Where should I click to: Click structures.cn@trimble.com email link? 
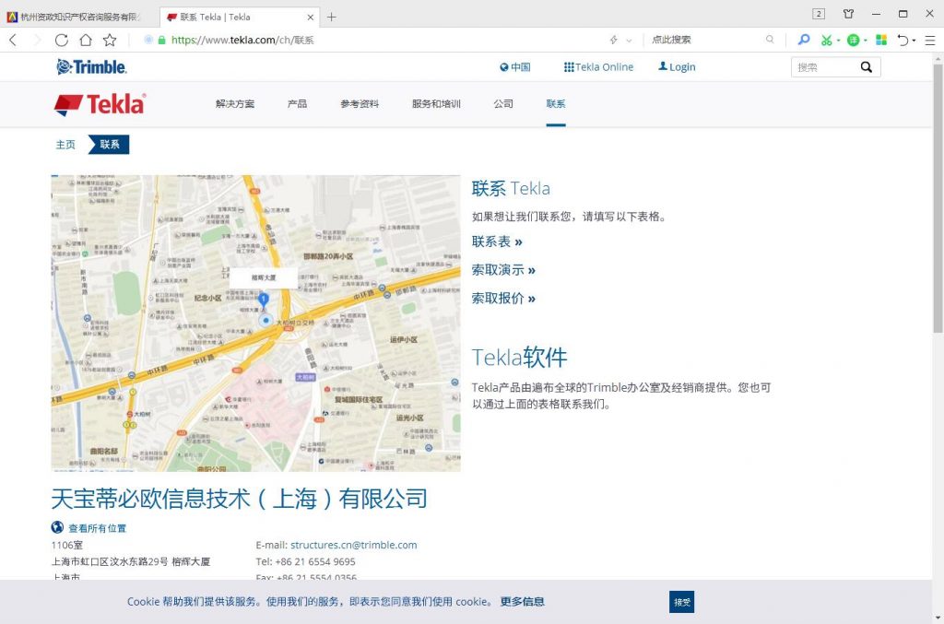tap(353, 545)
